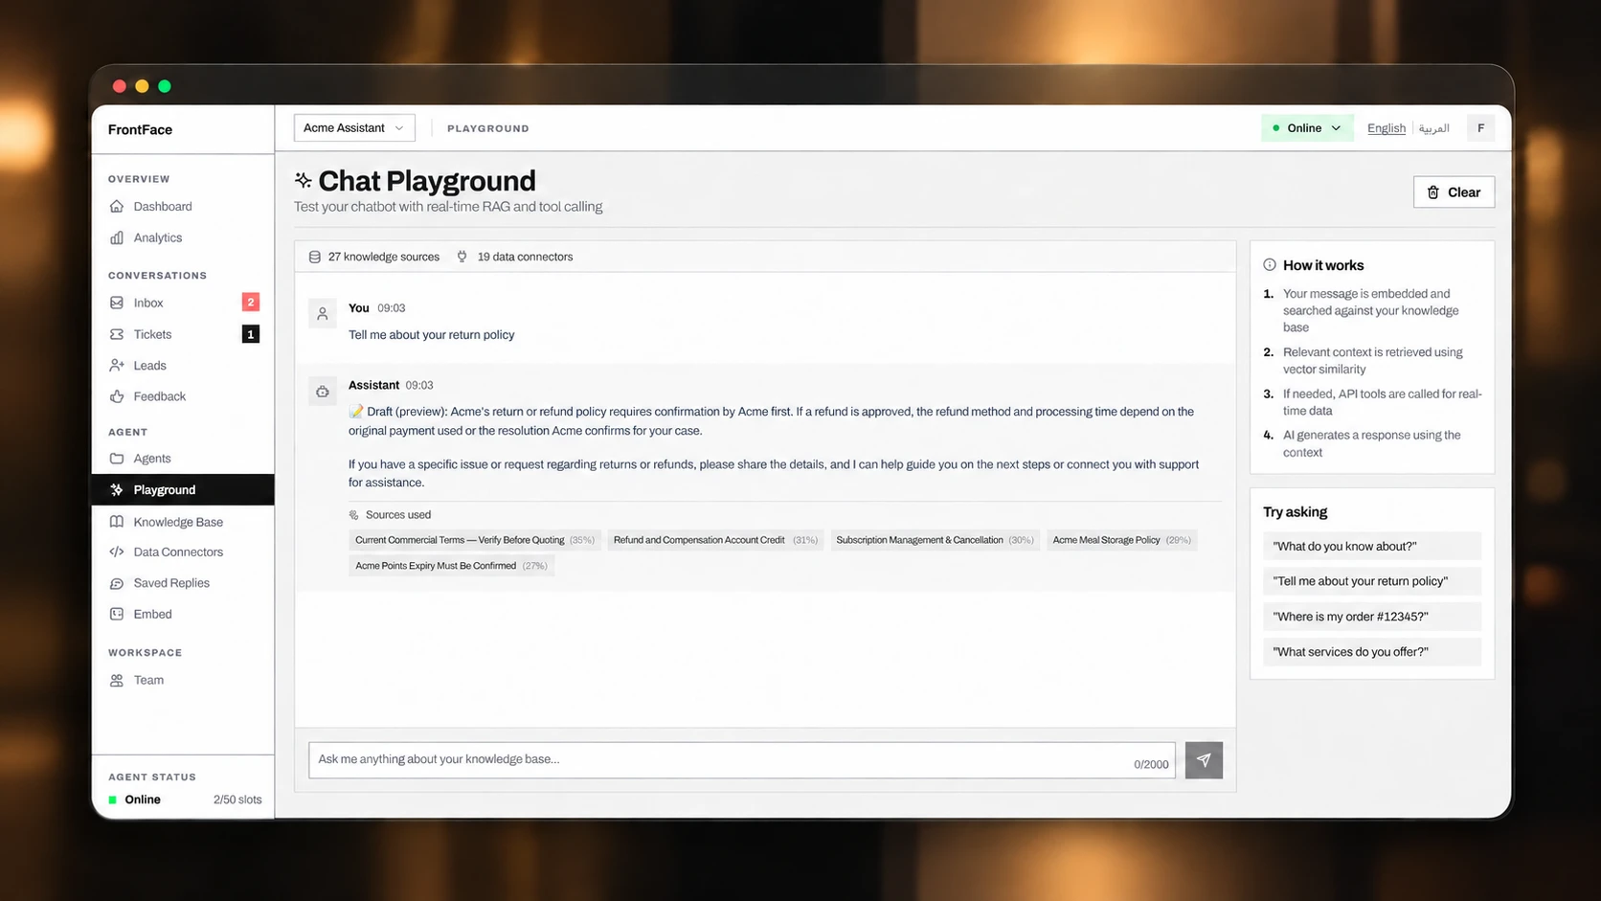The image size is (1601, 901).
Task: Send the message with paper plane icon
Action: [x=1204, y=760]
